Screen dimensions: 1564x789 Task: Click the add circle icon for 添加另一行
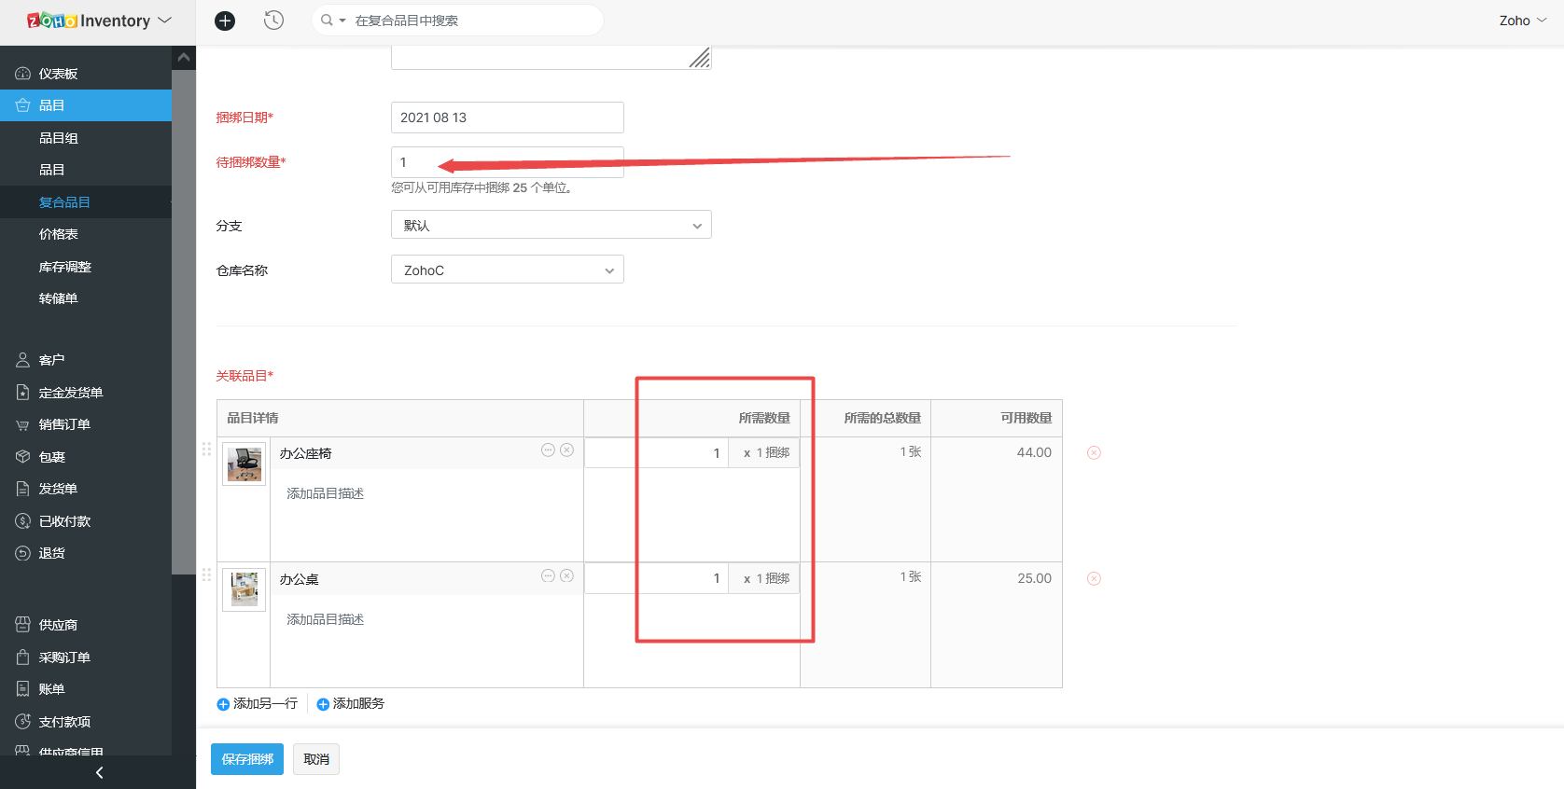(223, 705)
